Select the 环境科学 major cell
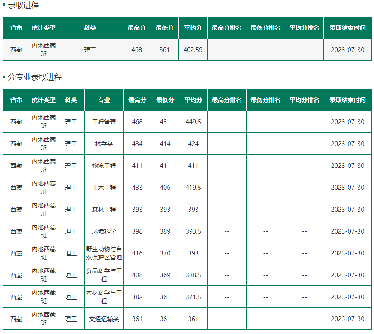This screenshot has height=334, width=374. point(104,231)
